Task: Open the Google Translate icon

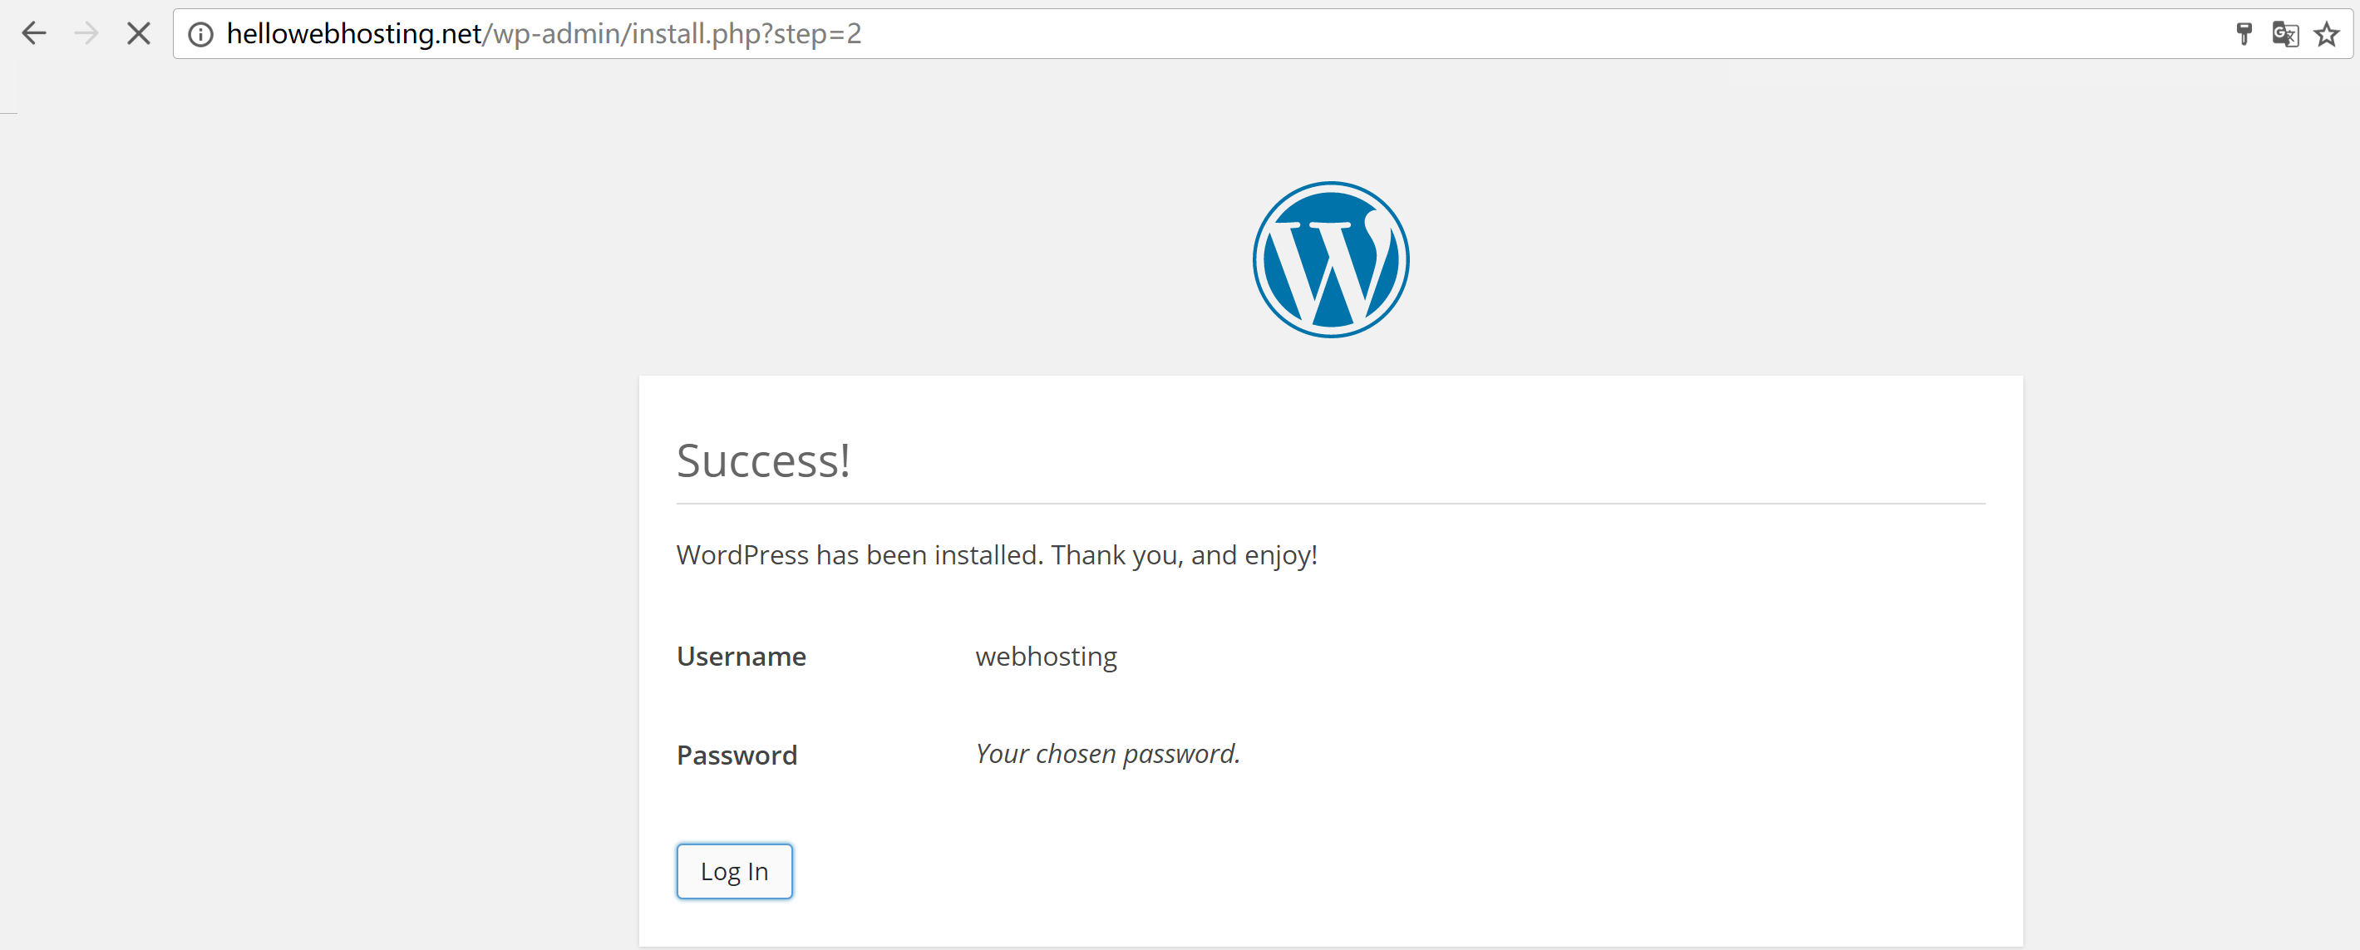Action: point(2285,34)
